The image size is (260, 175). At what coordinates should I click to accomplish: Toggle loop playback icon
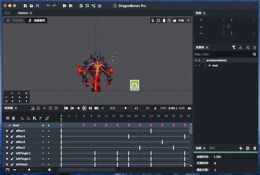click(102, 108)
